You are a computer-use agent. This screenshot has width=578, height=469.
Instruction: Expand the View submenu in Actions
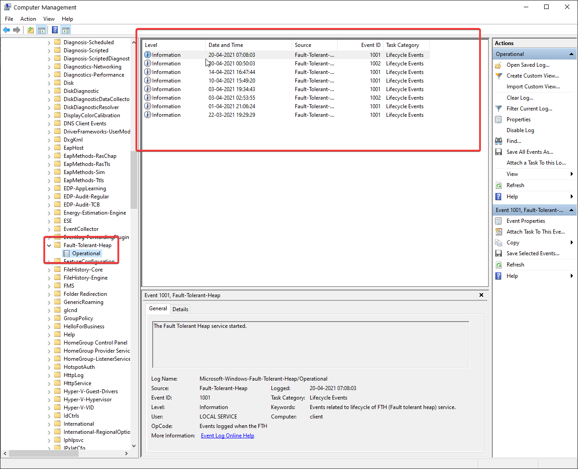[x=571, y=174]
